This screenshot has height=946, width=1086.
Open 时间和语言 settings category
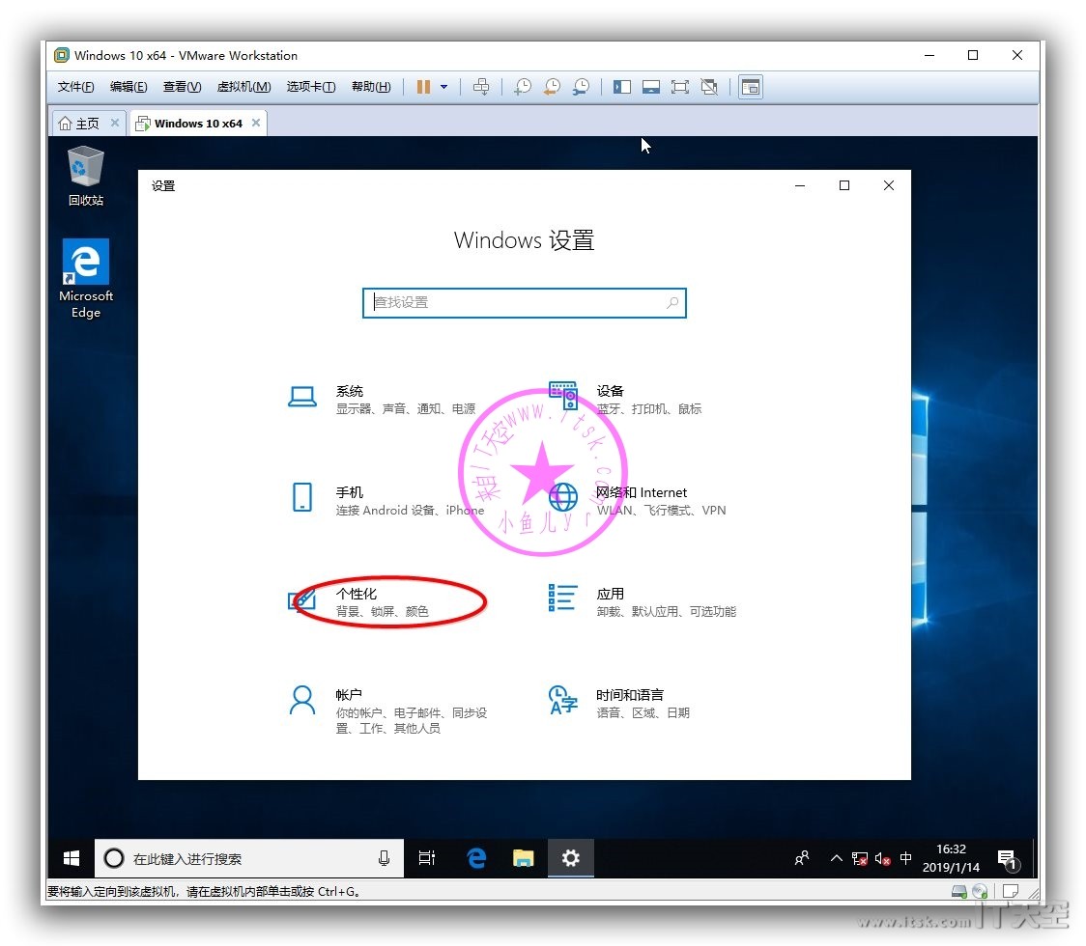(x=618, y=703)
